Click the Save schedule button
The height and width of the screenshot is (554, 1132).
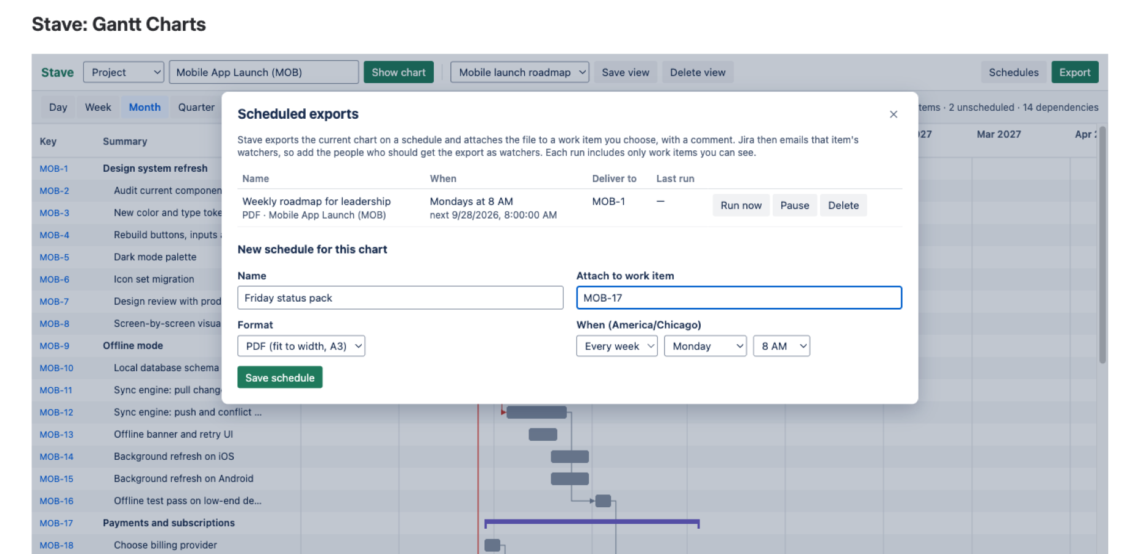click(x=280, y=377)
